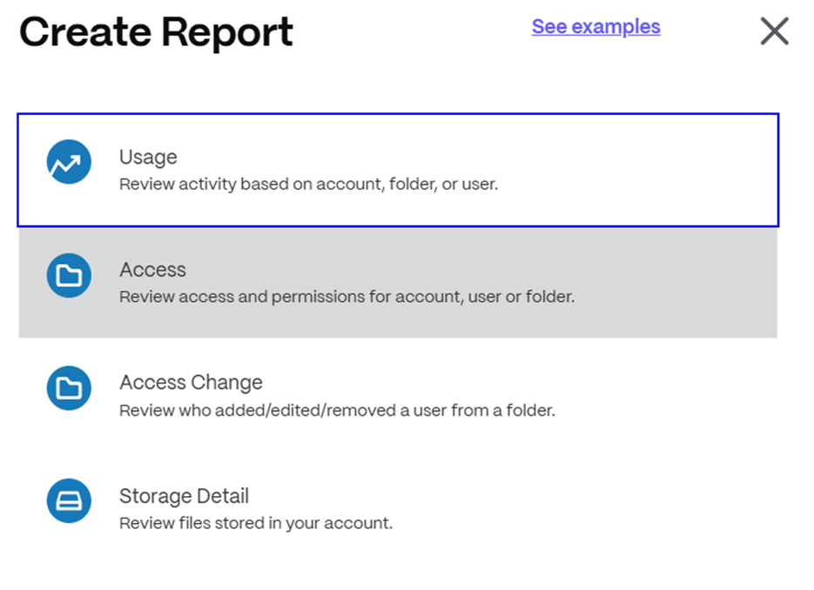This screenshot has width=814, height=590.
Task: Select the folder icon beside Access
Action: (68, 275)
